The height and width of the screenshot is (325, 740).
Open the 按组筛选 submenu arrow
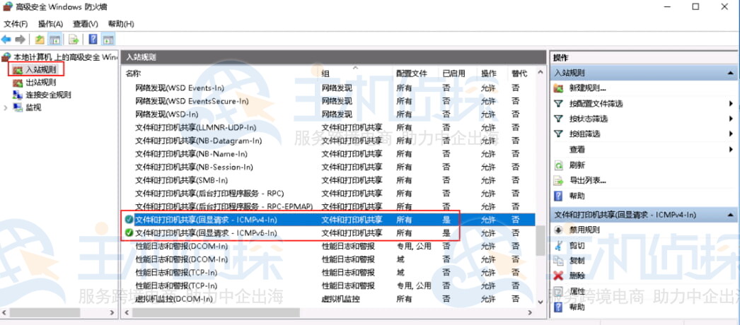pos(731,134)
